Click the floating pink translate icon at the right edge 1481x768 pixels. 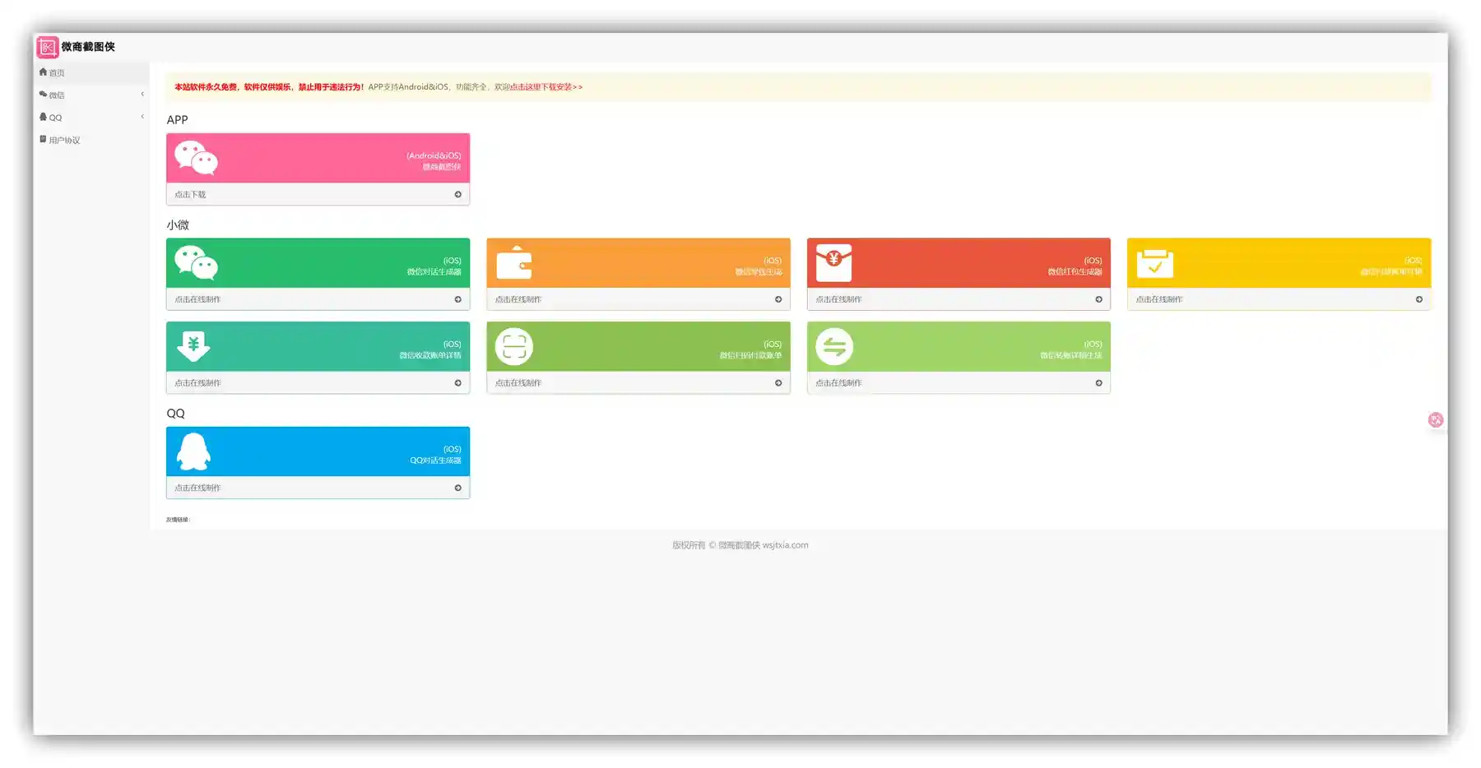point(1435,420)
